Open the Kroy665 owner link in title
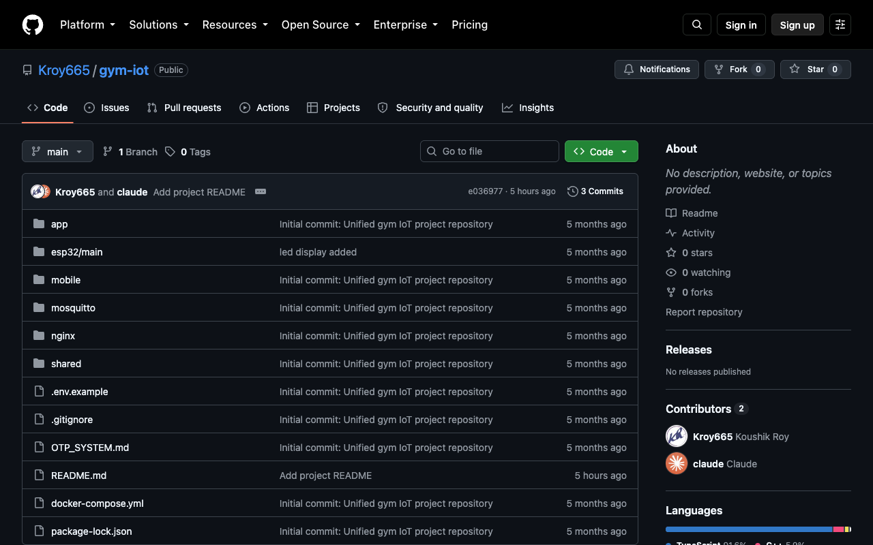The image size is (873, 545). click(64, 70)
